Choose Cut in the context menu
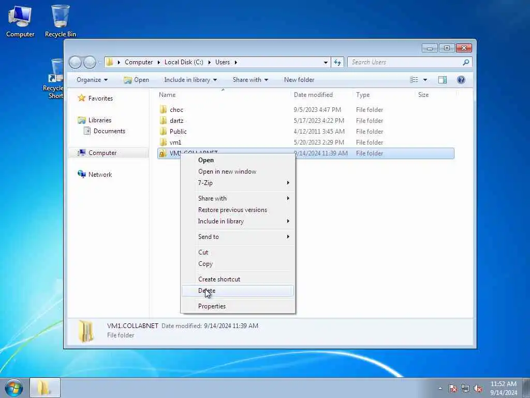Viewport: 530px width, 398px height. [238, 252]
